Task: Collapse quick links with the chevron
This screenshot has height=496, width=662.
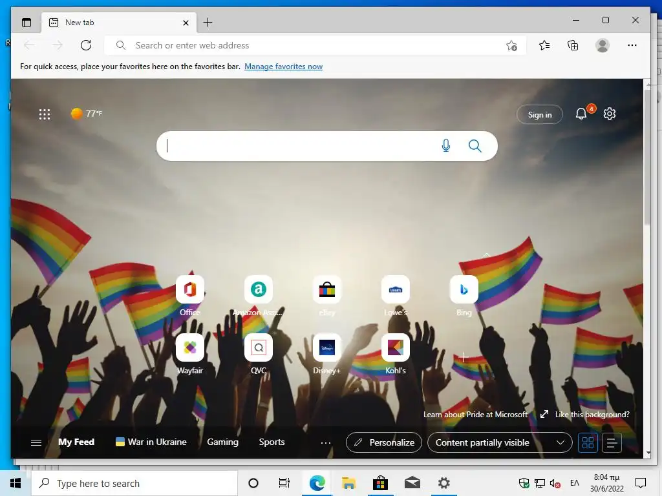Action: pos(486,255)
